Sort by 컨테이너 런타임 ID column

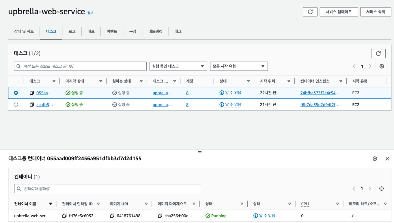[98, 204]
